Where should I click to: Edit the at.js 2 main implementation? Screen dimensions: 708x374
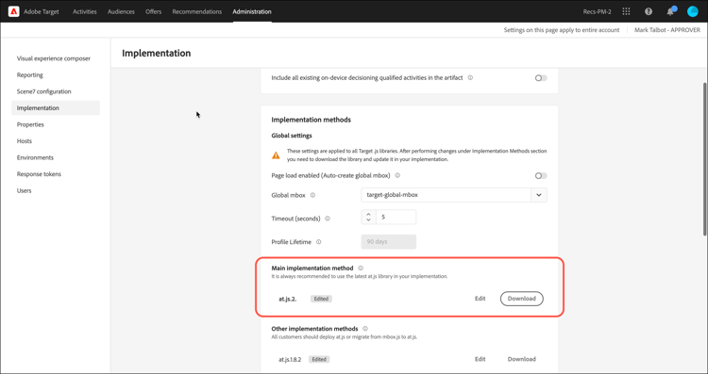click(x=480, y=299)
